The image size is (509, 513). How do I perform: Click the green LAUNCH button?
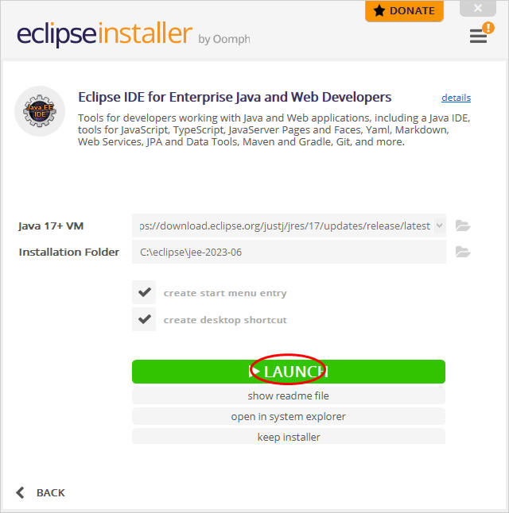[289, 372]
